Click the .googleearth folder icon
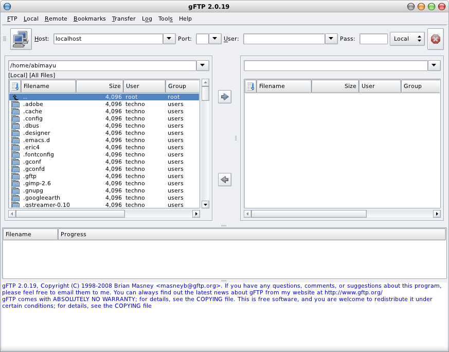 click(15, 198)
